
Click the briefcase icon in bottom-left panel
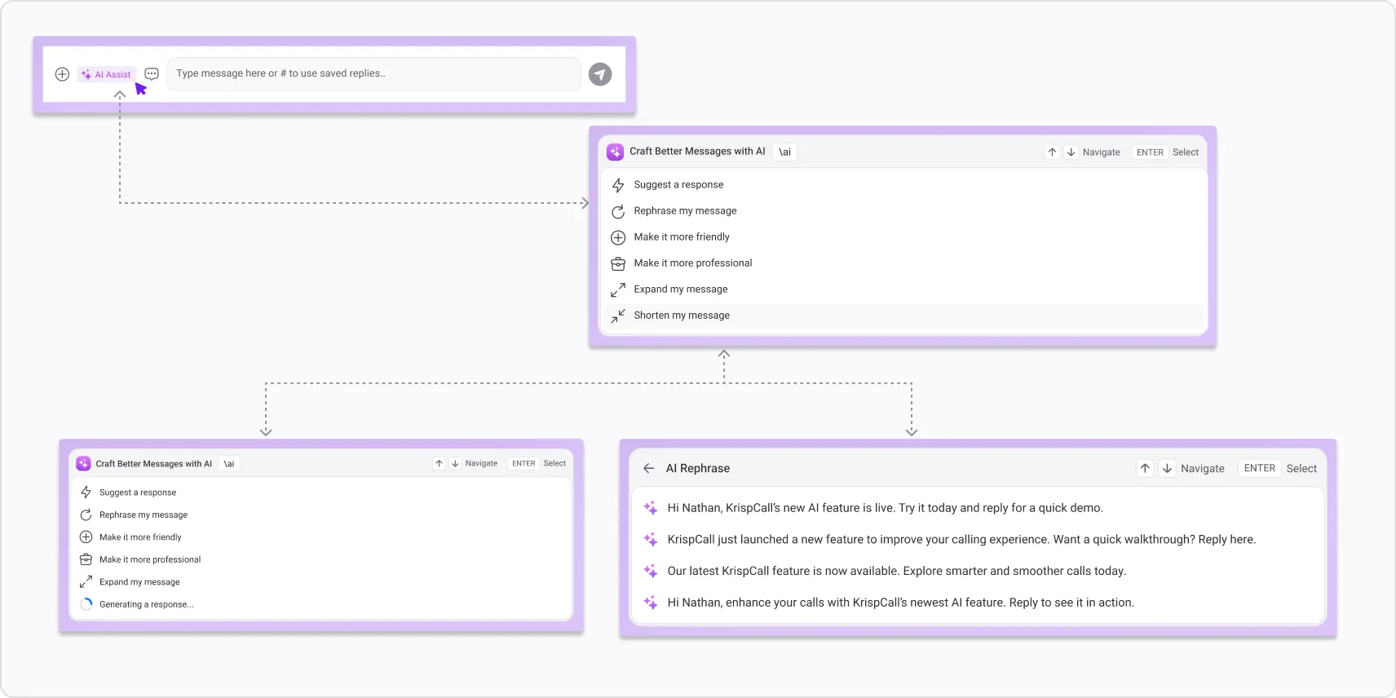click(x=86, y=559)
